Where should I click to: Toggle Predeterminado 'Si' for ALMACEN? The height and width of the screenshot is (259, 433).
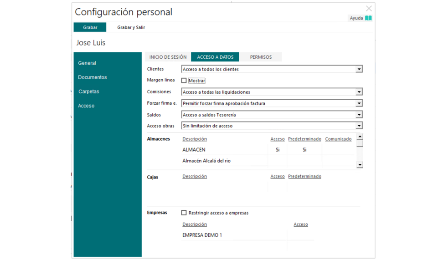pyautogui.click(x=304, y=150)
